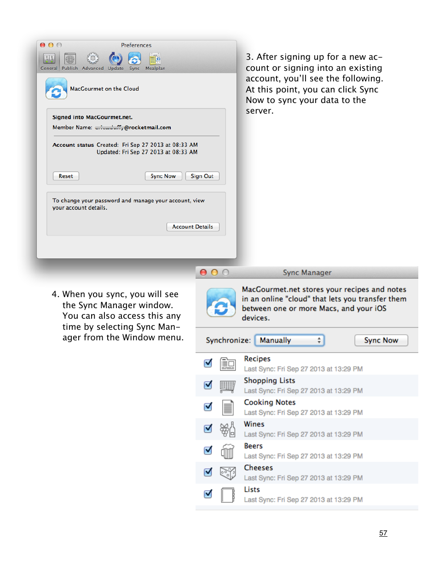Open the Synchronize Manually dropdown
This screenshot has height=568, width=439.
tap(290, 340)
